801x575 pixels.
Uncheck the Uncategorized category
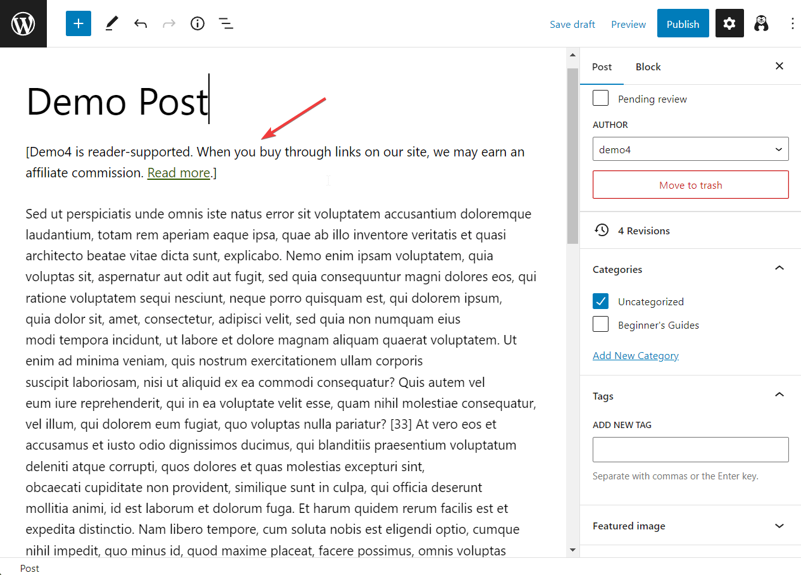pyautogui.click(x=601, y=301)
